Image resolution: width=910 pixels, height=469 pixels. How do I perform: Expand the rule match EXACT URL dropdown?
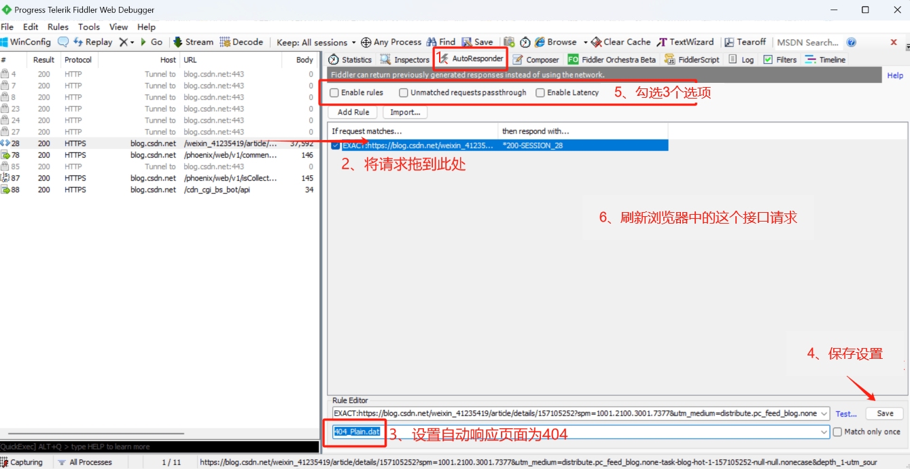pyautogui.click(x=824, y=413)
